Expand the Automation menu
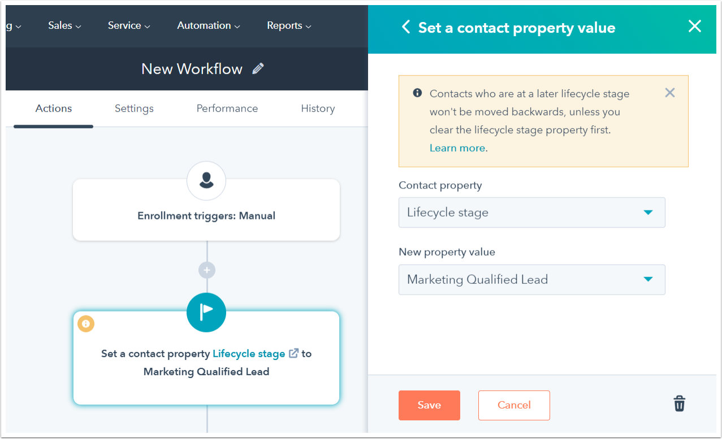 pyautogui.click(x=208, y=25)
